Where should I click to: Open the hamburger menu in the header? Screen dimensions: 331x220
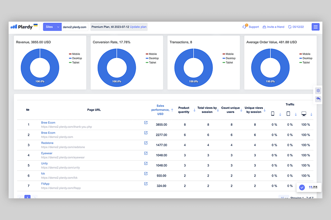(315, 27)
